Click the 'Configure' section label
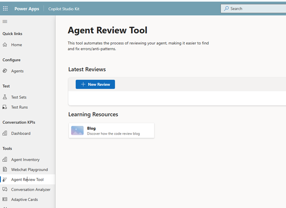The height and width of the screenshot is (208, 286). point(11,60)
